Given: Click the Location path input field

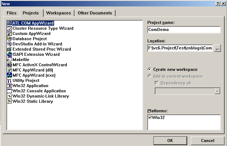Looking at the screenshot, I should pyautogui.click(x=180, y=48).
